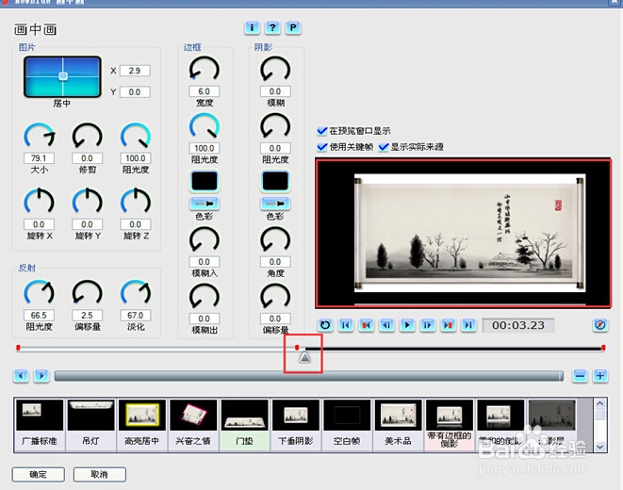This screenshot has height=490, width=623.
Task: Click the border 模糊入 knob
Action: coord(204,240)
